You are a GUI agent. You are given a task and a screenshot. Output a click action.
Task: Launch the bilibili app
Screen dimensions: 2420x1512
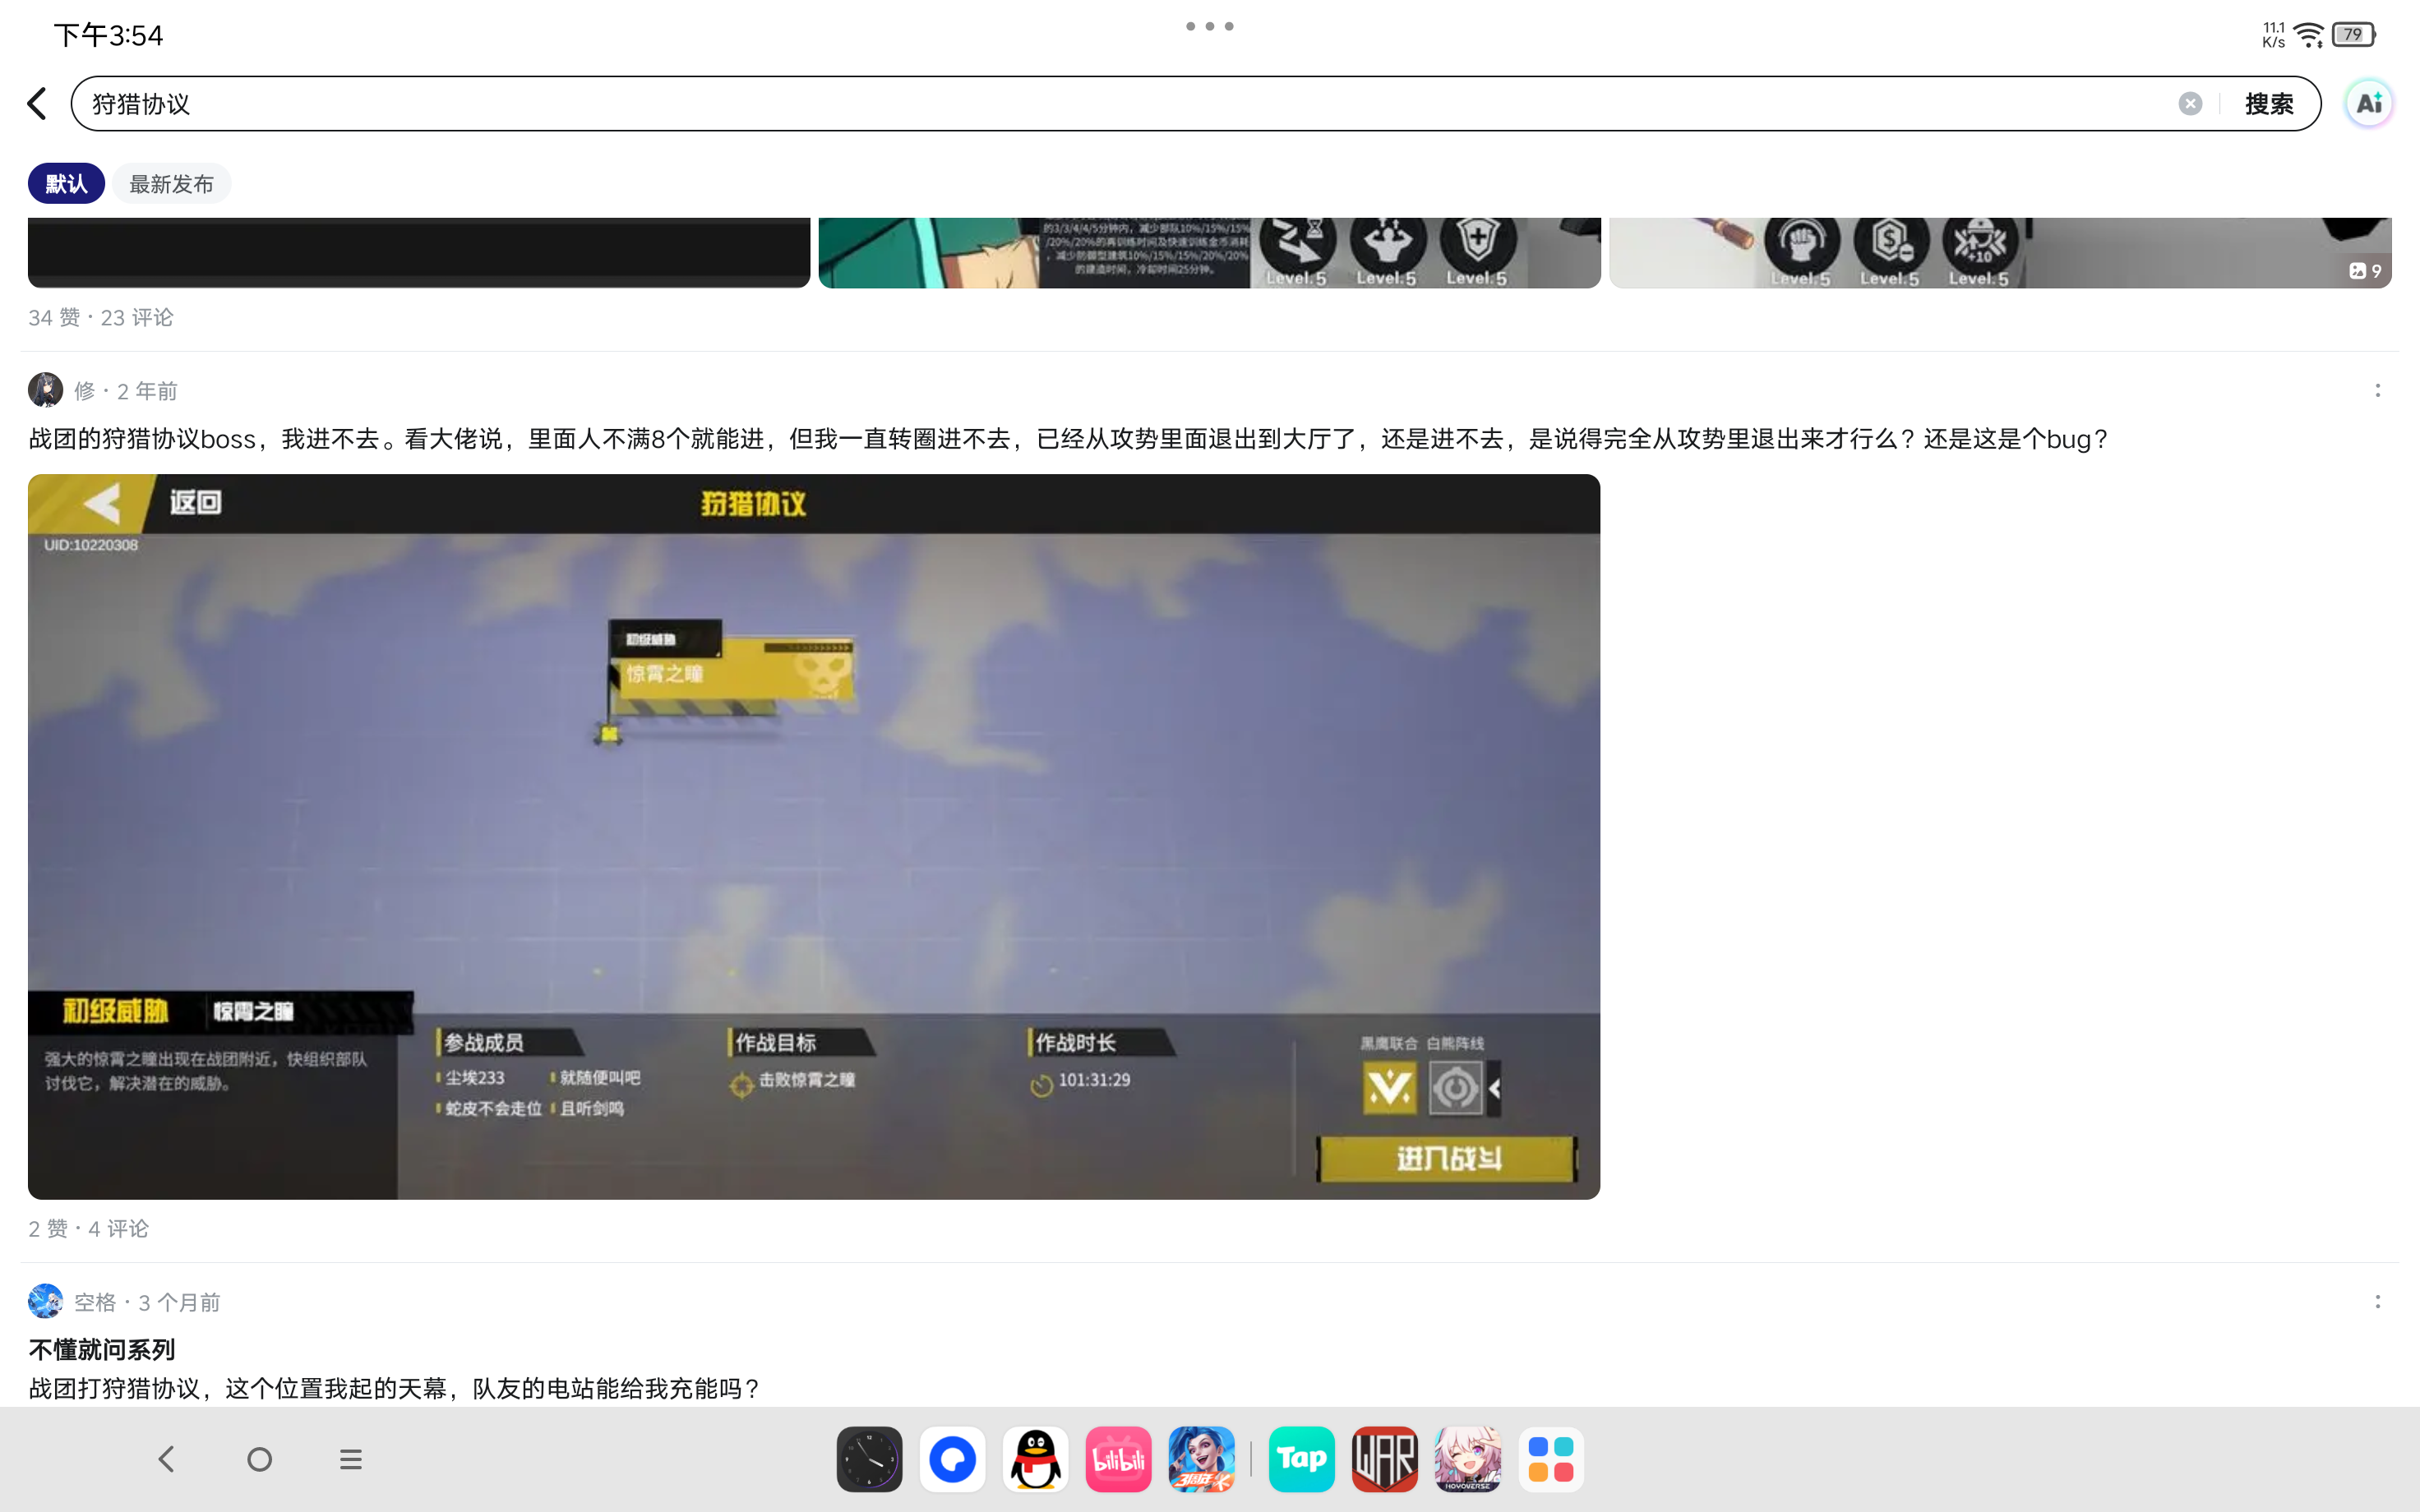[1118, 1459]
